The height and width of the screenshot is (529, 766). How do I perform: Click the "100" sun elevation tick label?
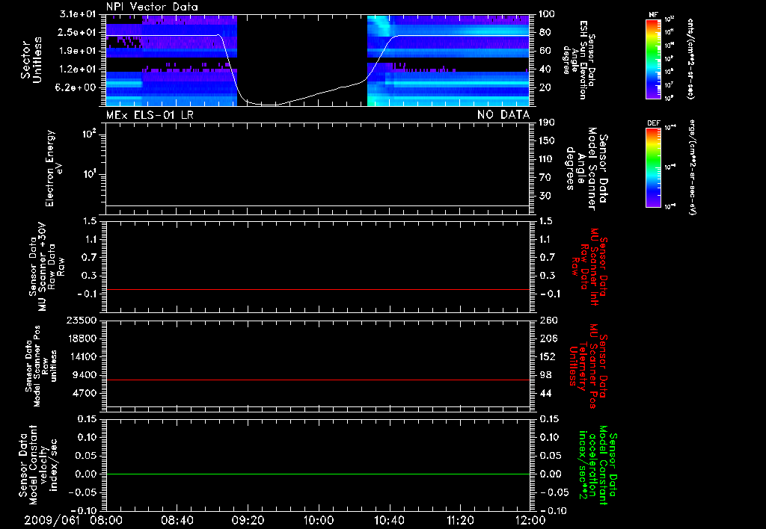click(x=546, y=14)
